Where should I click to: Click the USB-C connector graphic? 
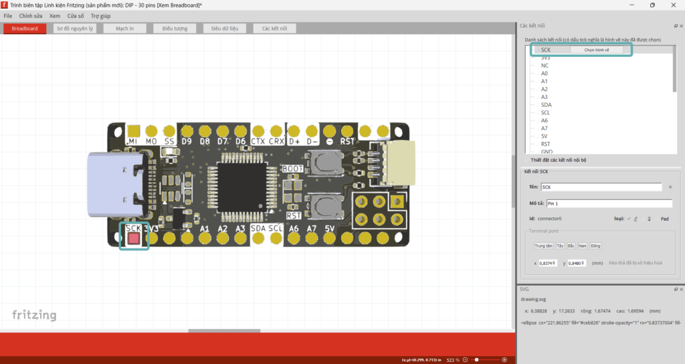coord(115,185)
